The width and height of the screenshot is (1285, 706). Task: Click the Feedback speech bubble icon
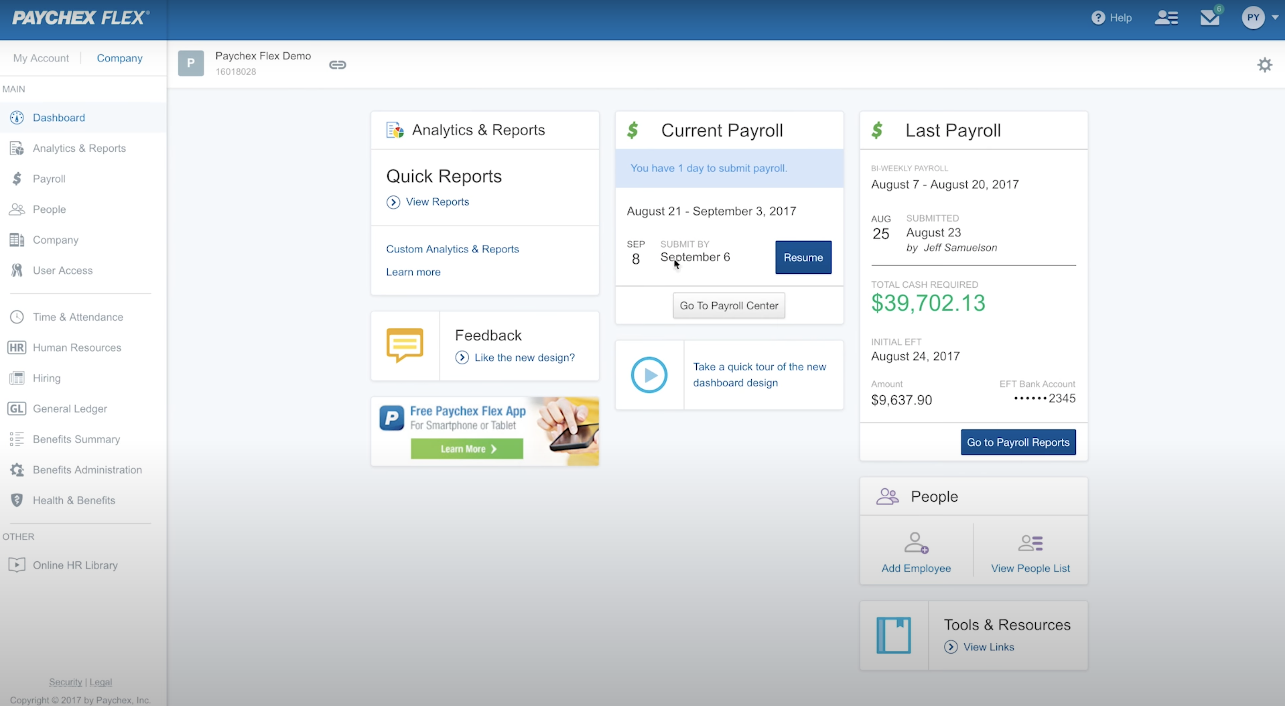click(x=405, y=345)
